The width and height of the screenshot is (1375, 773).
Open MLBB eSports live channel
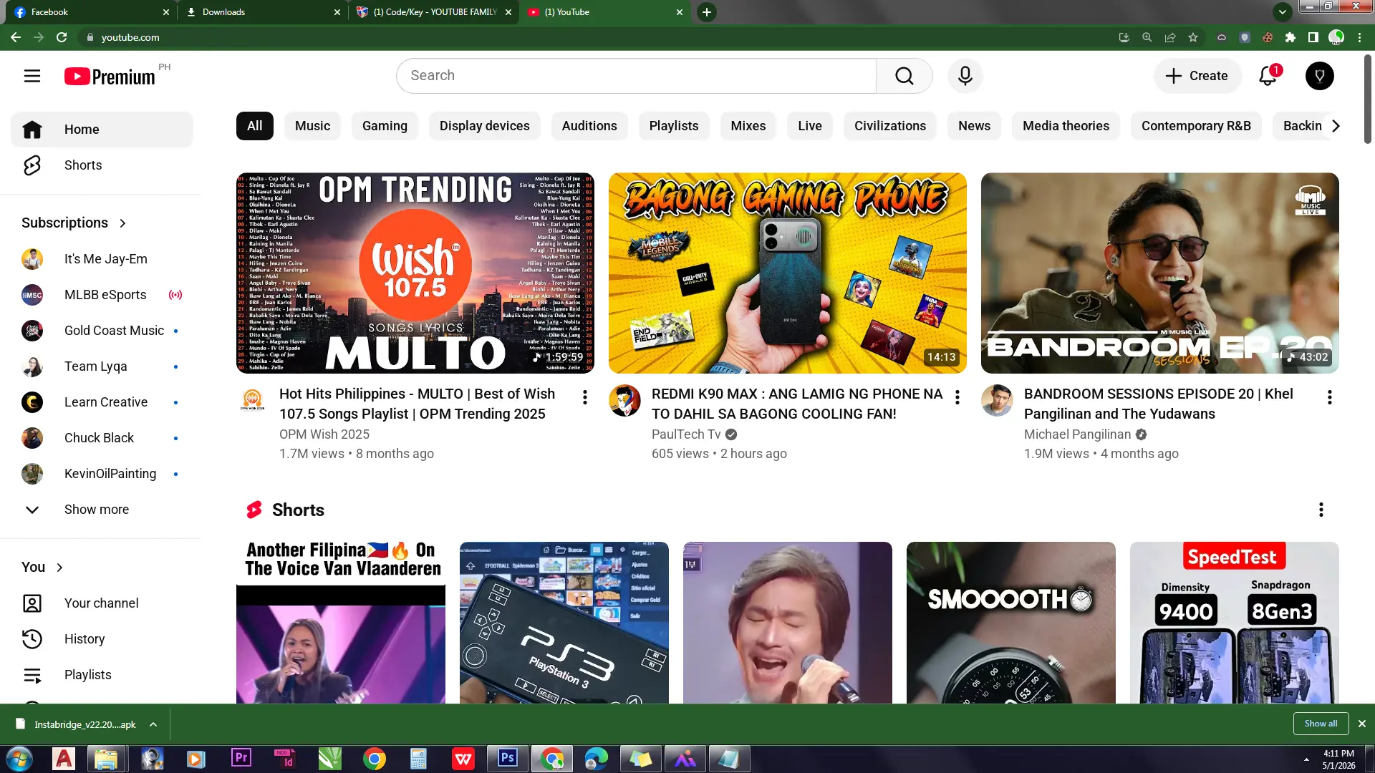point(102,295)
